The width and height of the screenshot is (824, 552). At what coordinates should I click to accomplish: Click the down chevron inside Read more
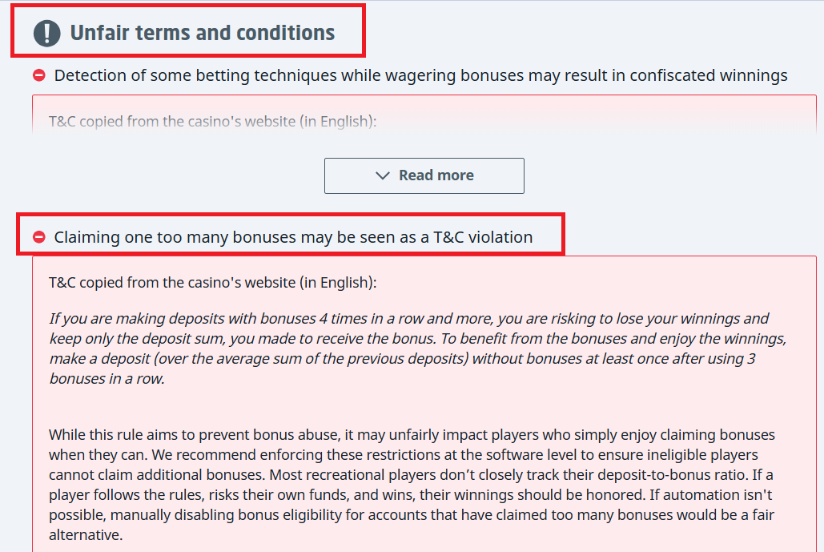(x=382, y=175)
